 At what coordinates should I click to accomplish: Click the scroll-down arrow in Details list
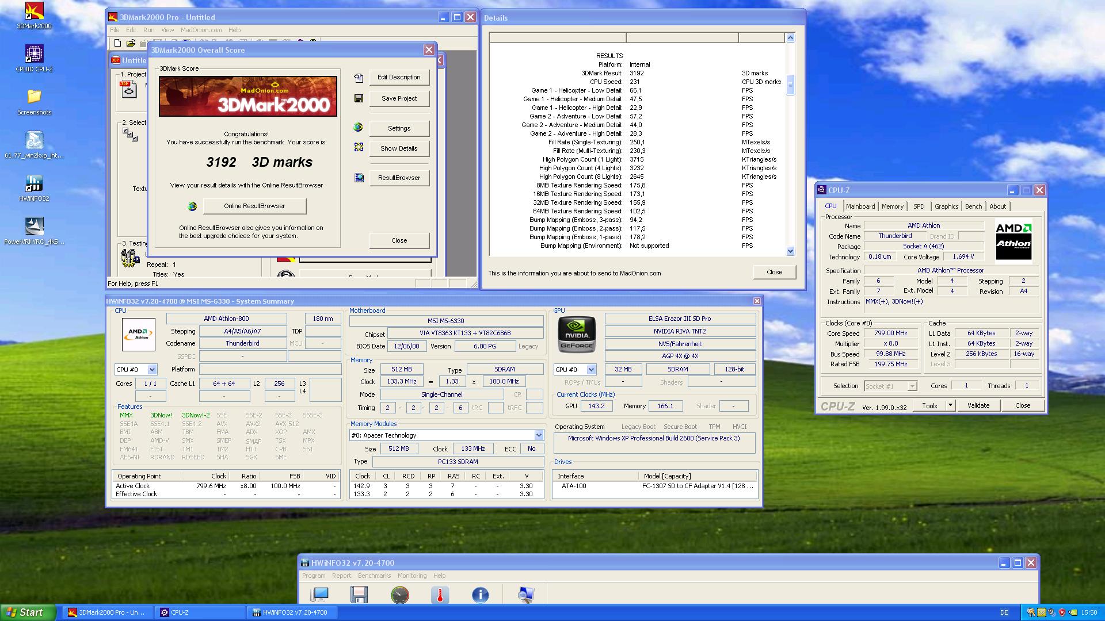click(790, 251)
